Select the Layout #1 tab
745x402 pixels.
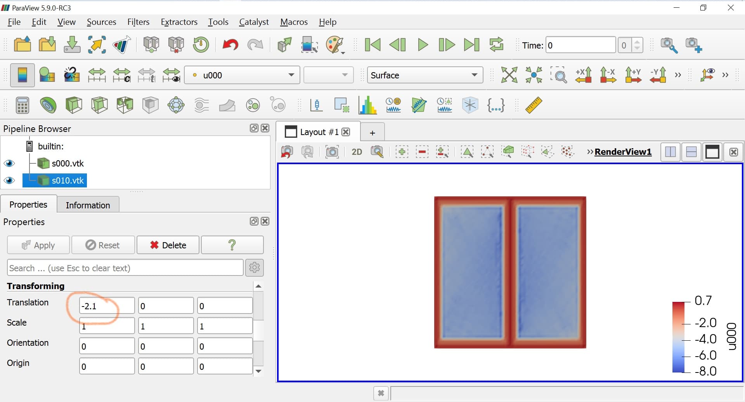tap(319, 132)
